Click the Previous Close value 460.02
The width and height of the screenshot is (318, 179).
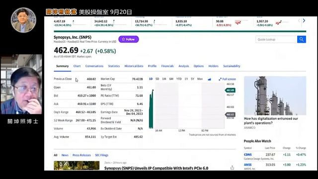click(x=91, y=79)
